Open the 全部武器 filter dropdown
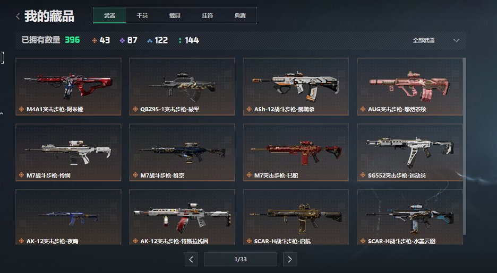This screenshot has width=497, height=273. coord(436,40)
